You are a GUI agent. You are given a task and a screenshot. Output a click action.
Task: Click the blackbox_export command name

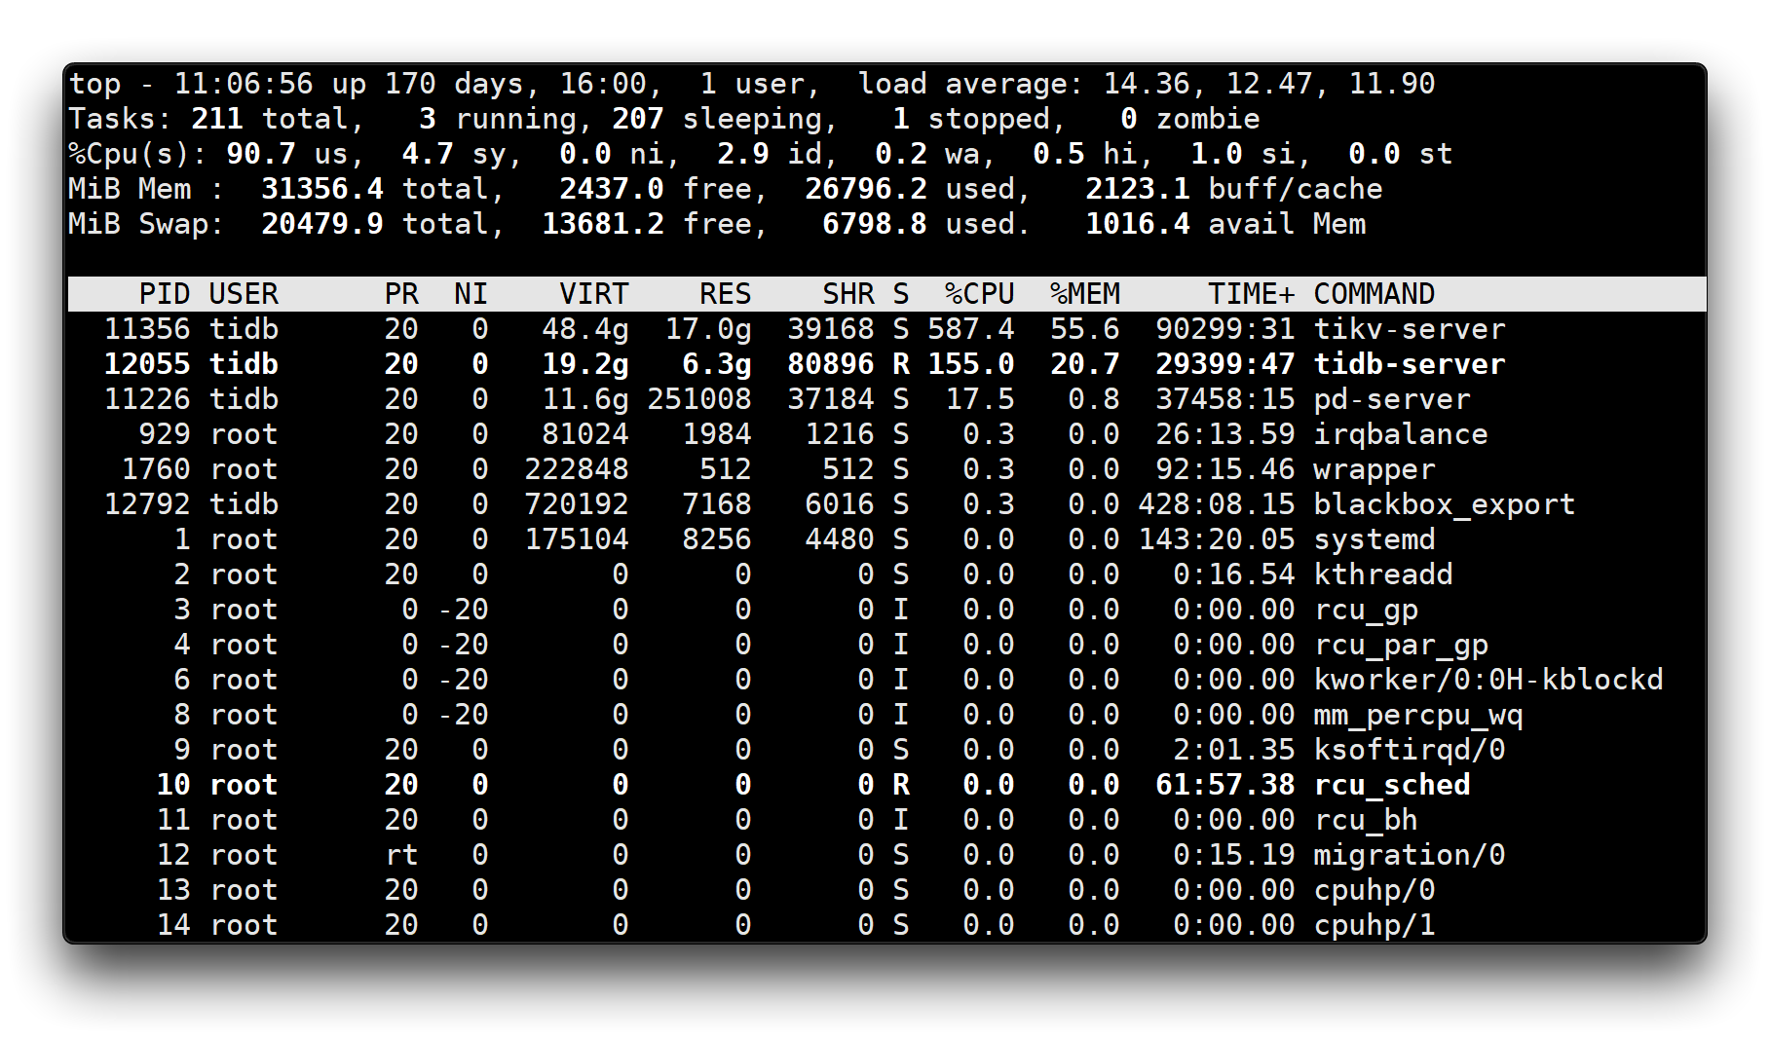coord(1444,504)
